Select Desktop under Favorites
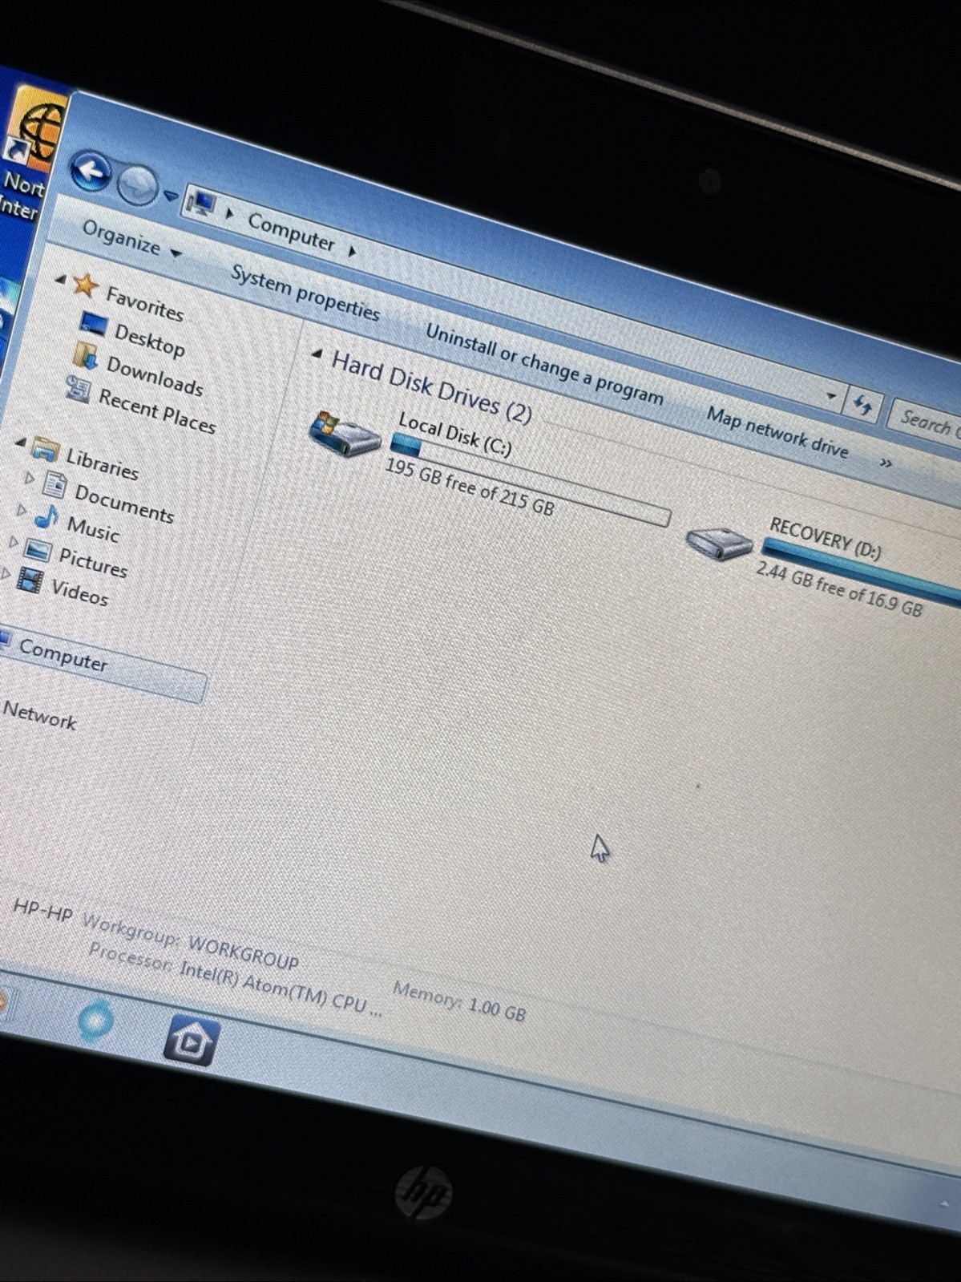The width and height of the screenshot is (961, 1282). pyautogui.click(x=150, y=340)
